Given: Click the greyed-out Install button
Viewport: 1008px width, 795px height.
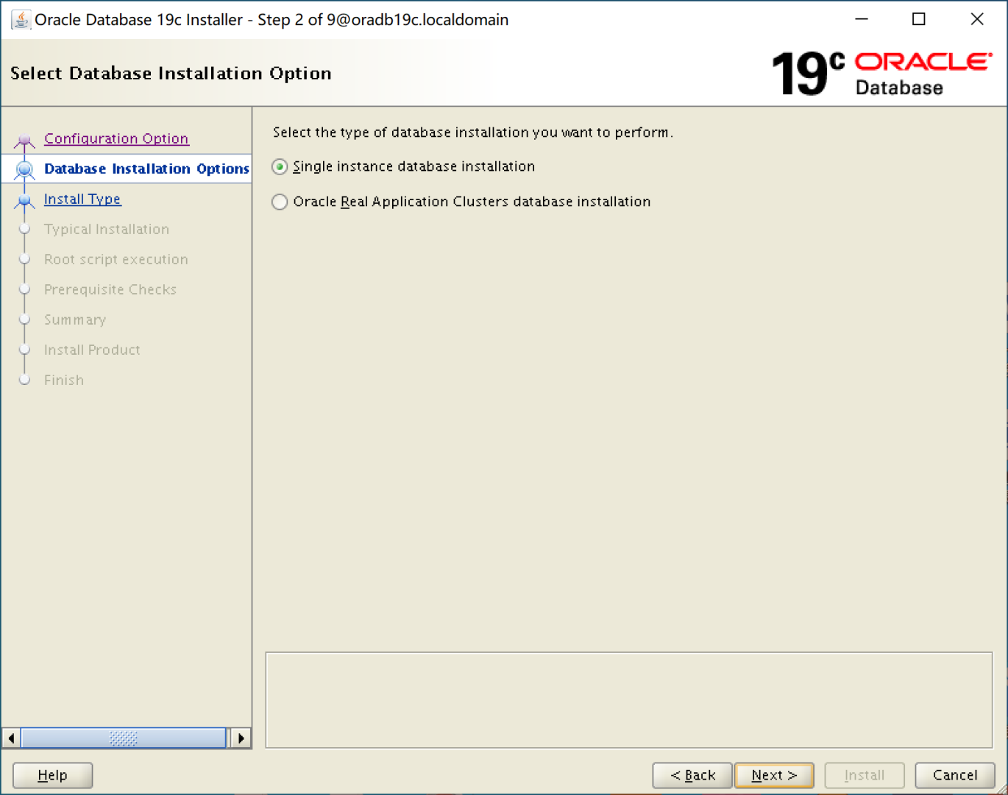Looking at the screenshot, I should point(865,775).
